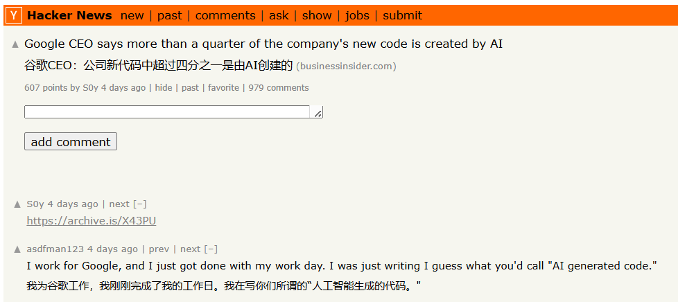Open the 'new' stories page
Image resolution: width=678 pixels, height=302 pixels.
pos(132,15)
